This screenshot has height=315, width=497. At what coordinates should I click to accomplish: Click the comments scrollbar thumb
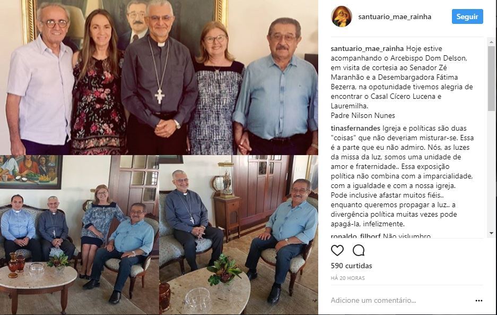point(491,79)
